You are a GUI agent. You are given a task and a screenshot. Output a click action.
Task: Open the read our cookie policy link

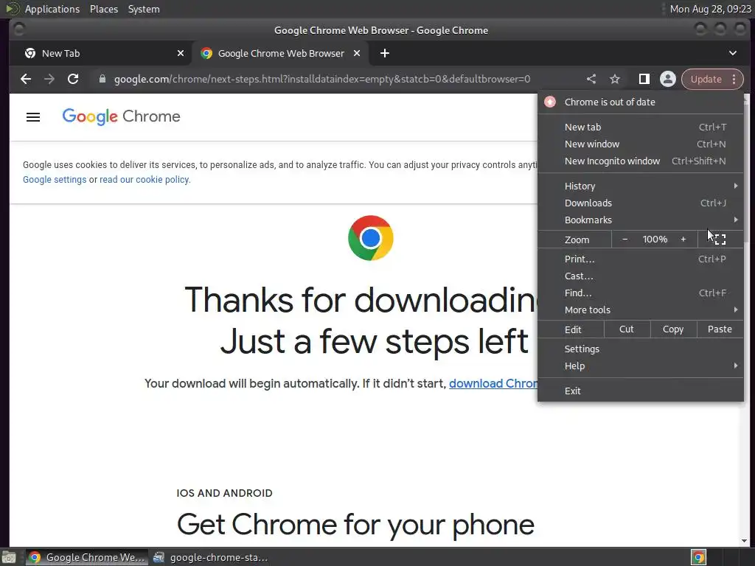[x=144, y=180]
